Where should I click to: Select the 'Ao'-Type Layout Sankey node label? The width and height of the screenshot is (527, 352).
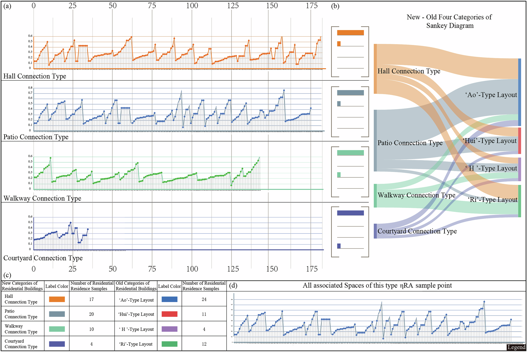tap(491, 95)
